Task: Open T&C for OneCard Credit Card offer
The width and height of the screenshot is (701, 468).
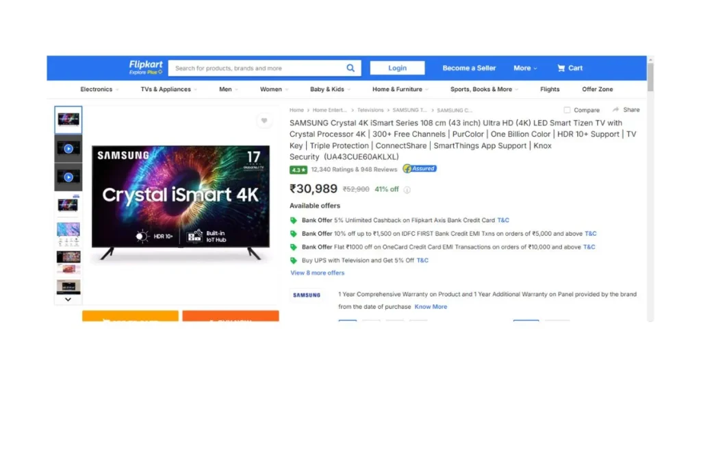Action: pos(589,247)
